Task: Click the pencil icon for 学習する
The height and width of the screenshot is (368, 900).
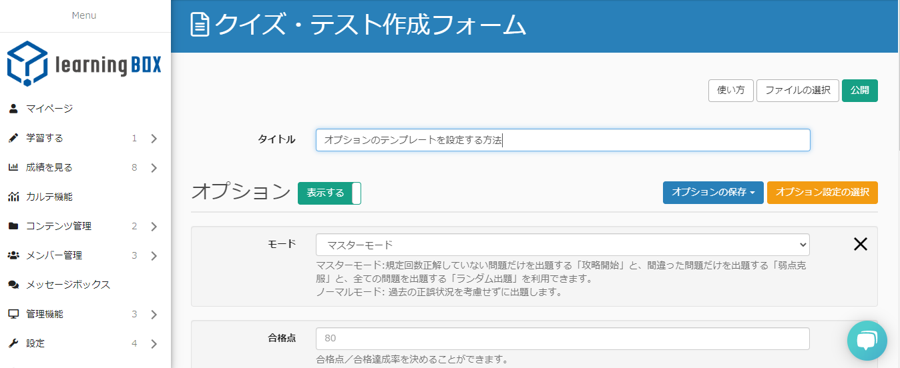Action: [x=13, y=138]
